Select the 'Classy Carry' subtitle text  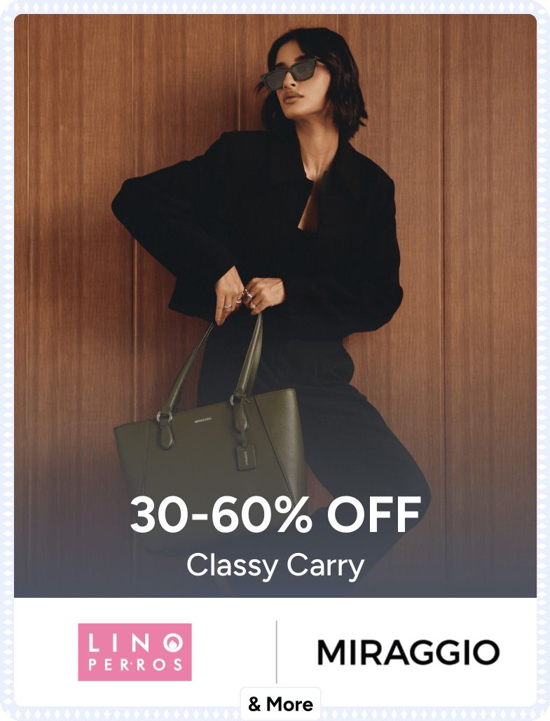[275, 566]
